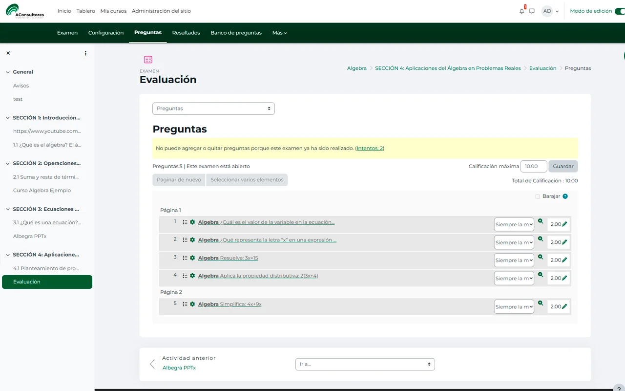The height and width of the screenshot is (391, 625).
Task: Close the course index drawer
Action: click(8, 53)
